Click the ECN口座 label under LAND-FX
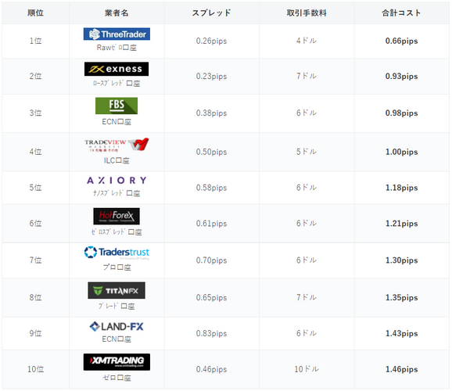 point(117,339)
